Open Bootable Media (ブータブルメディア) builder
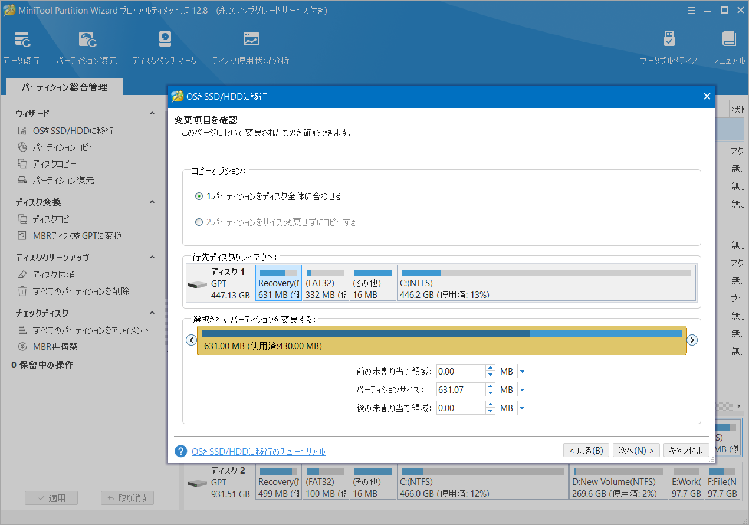Viewport: 749px width, 525px height. coord(669,48)
